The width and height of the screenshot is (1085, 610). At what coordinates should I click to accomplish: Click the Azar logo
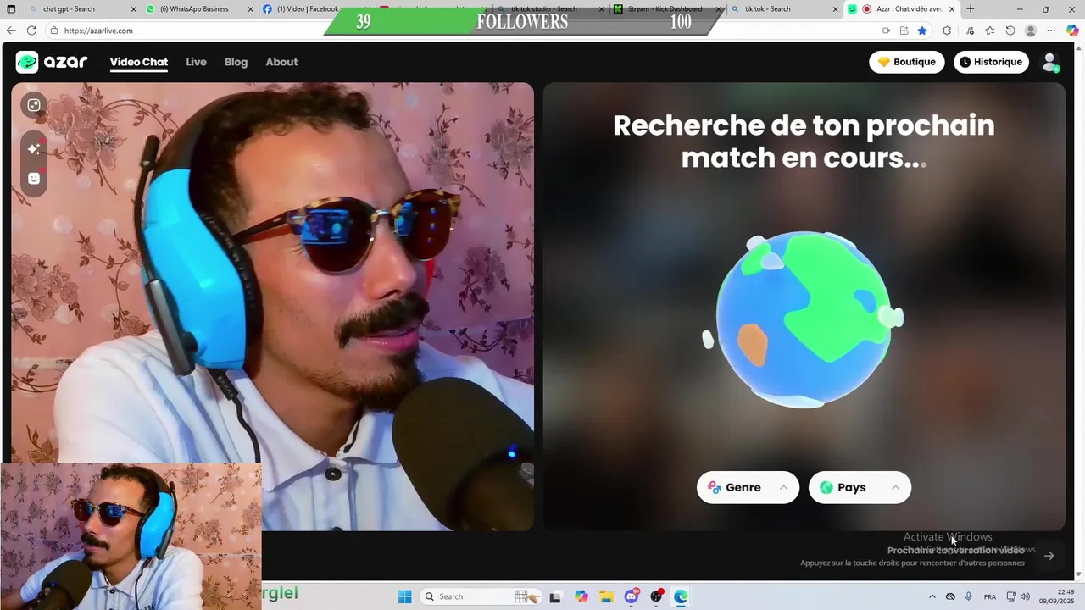[52, 62]
